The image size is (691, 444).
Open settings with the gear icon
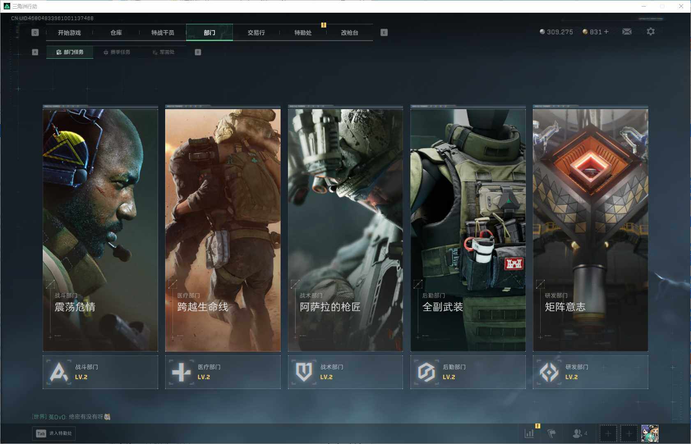tap(651, 32)
